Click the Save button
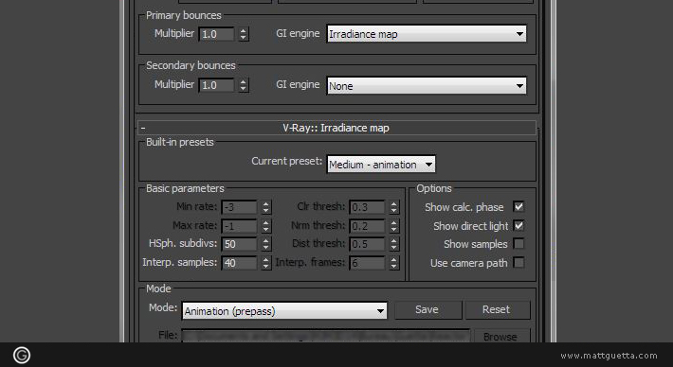The height and width of the screenshot is (367, 673). (x=427, y=309)
